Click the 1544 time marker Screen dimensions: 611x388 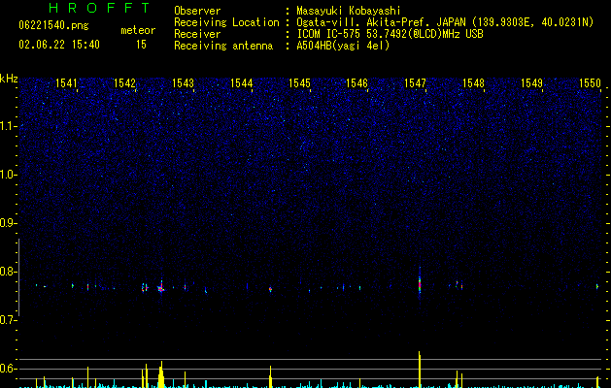click(241, 83)
